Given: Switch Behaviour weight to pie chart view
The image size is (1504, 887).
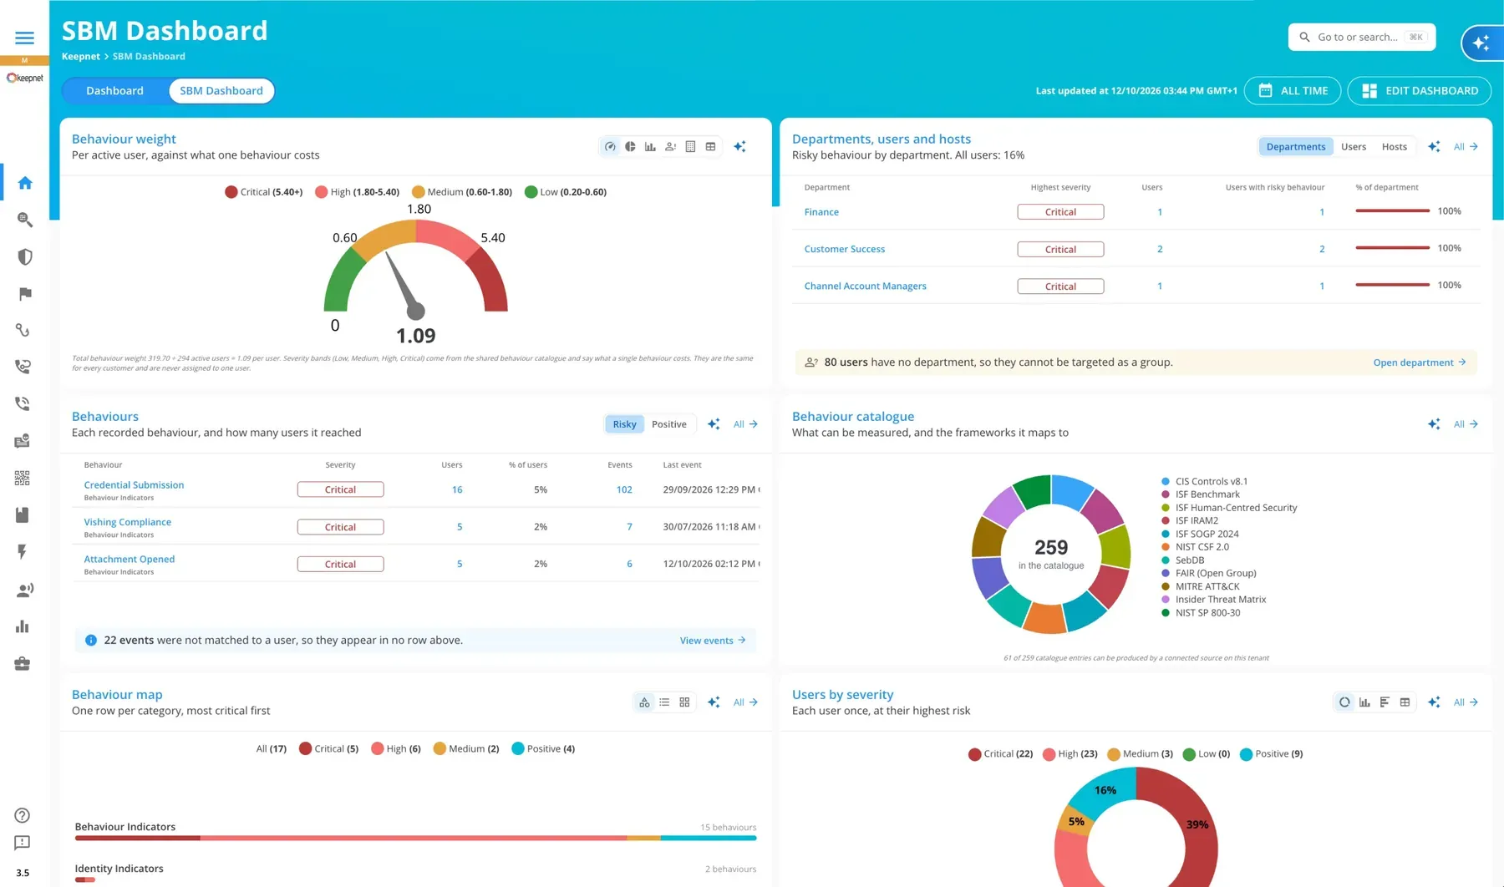Looking at the screenshot, I should [630, 146].
